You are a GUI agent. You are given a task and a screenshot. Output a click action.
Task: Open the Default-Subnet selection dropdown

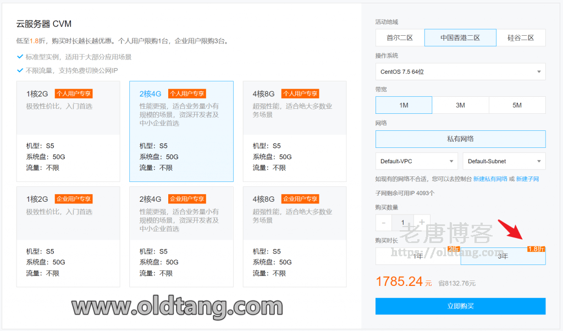[504, 161]
